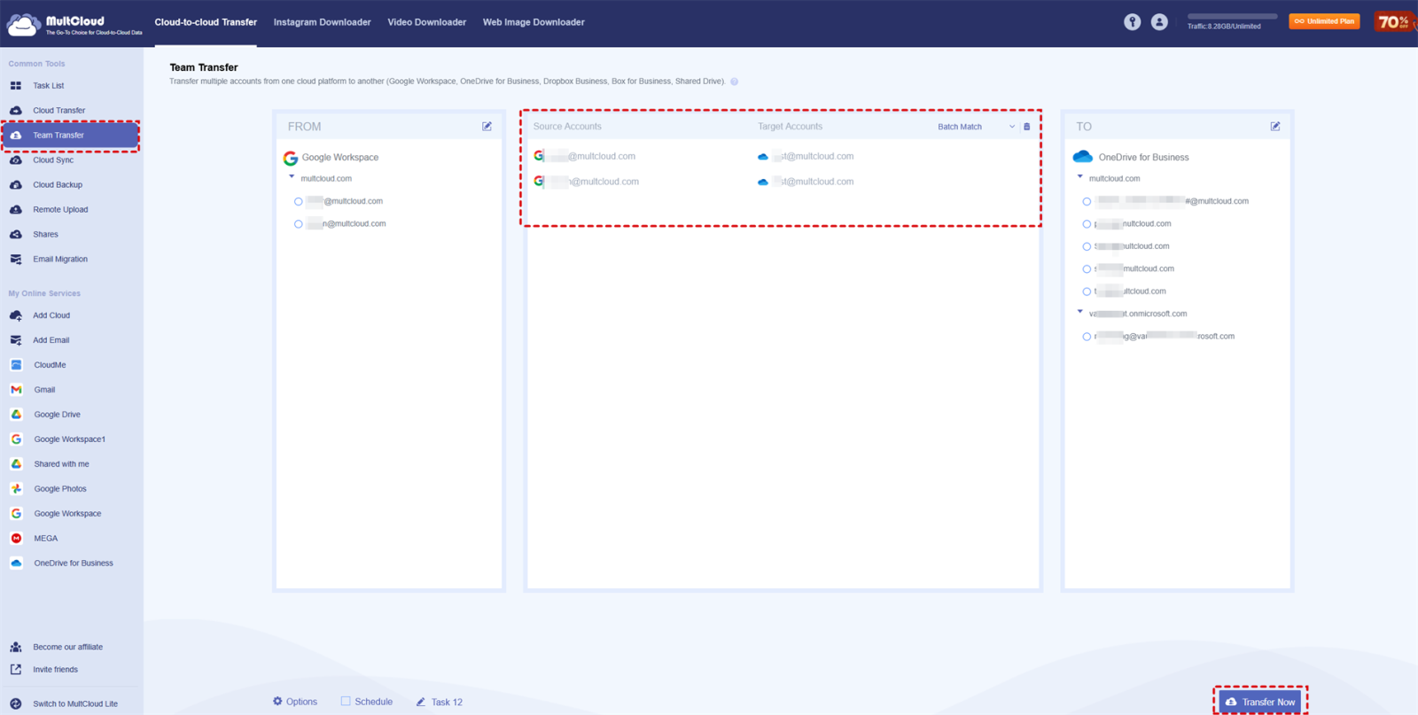Switch to Web Image Downloader tab

534,22
